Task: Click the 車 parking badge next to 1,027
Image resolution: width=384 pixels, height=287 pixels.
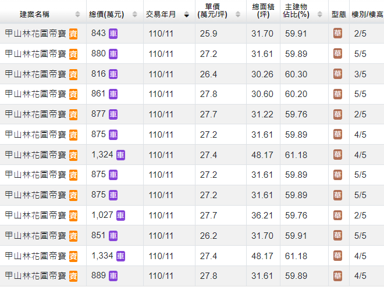Action: tap(120, 216)
